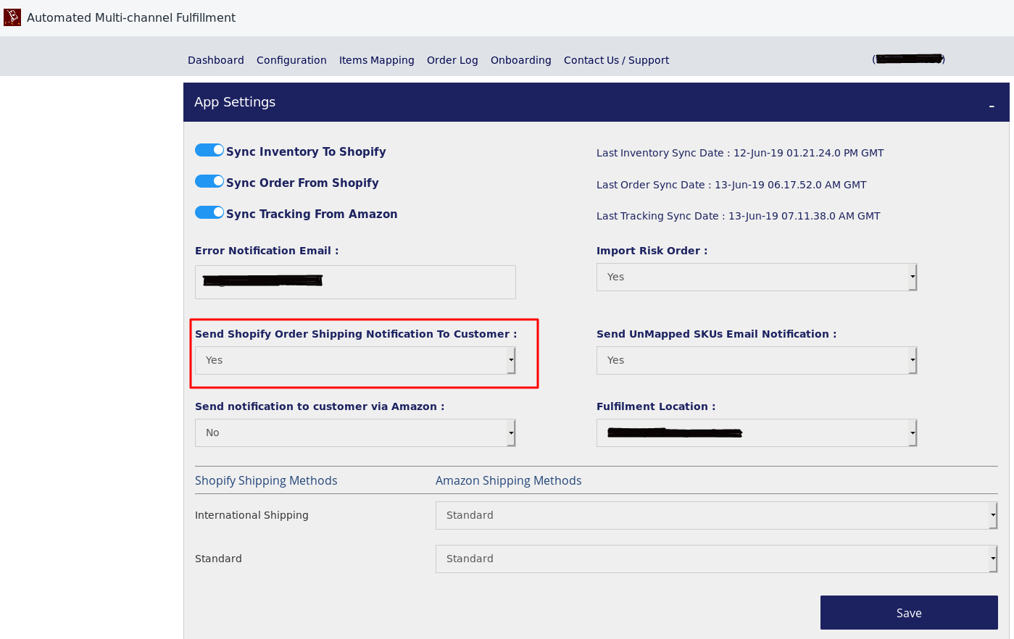Click the Sync Order From Shopify label
The width and height of the screenshot is (1014, 639).
click(x=302, y=183)
